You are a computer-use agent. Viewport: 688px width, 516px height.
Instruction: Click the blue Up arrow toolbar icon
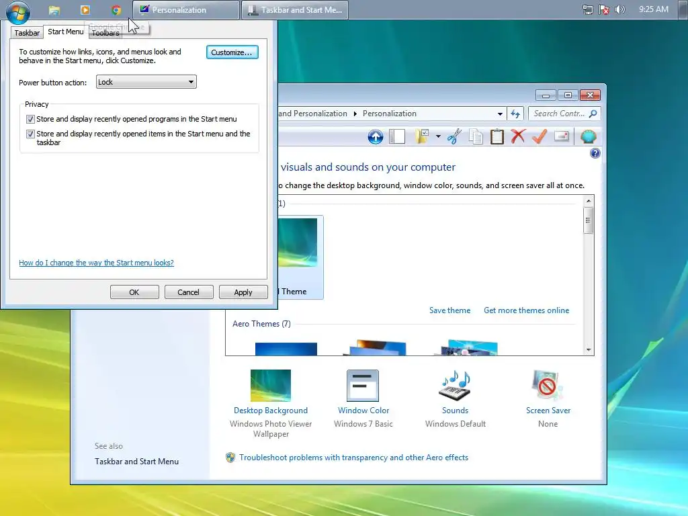(375, 137)
